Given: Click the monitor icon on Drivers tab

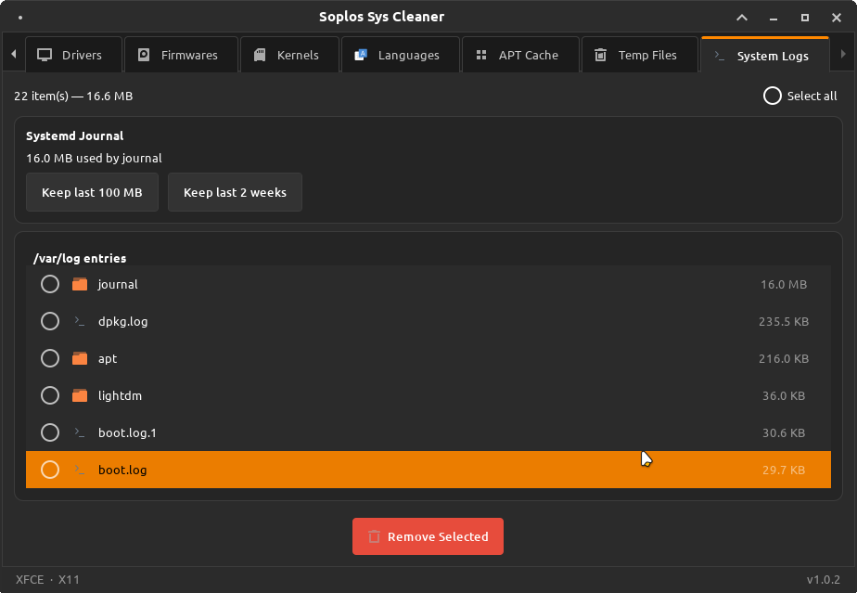Looking at the screenshot, I should coord(45,55).
